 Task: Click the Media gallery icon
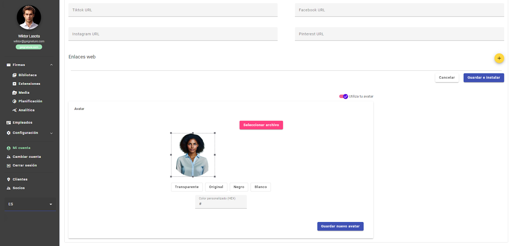[x=14, y=93]
